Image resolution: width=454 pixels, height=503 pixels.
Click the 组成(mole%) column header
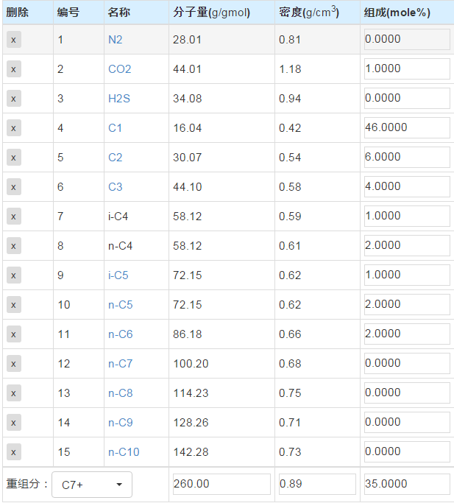coord(397,13)
